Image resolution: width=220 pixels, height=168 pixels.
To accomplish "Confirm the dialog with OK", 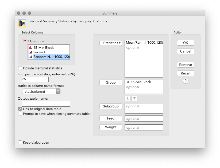I will click(x=186, y=43).
